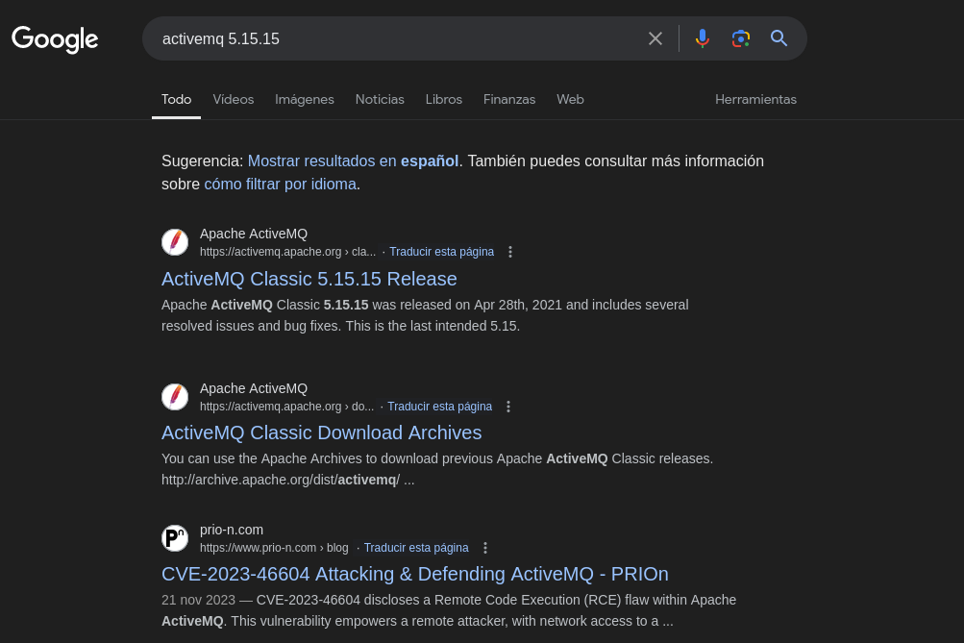This screenshot has width=964, height=643.
Task: Focus the search field containing activemq 5.15.15
Action: (x=393, y=38)
